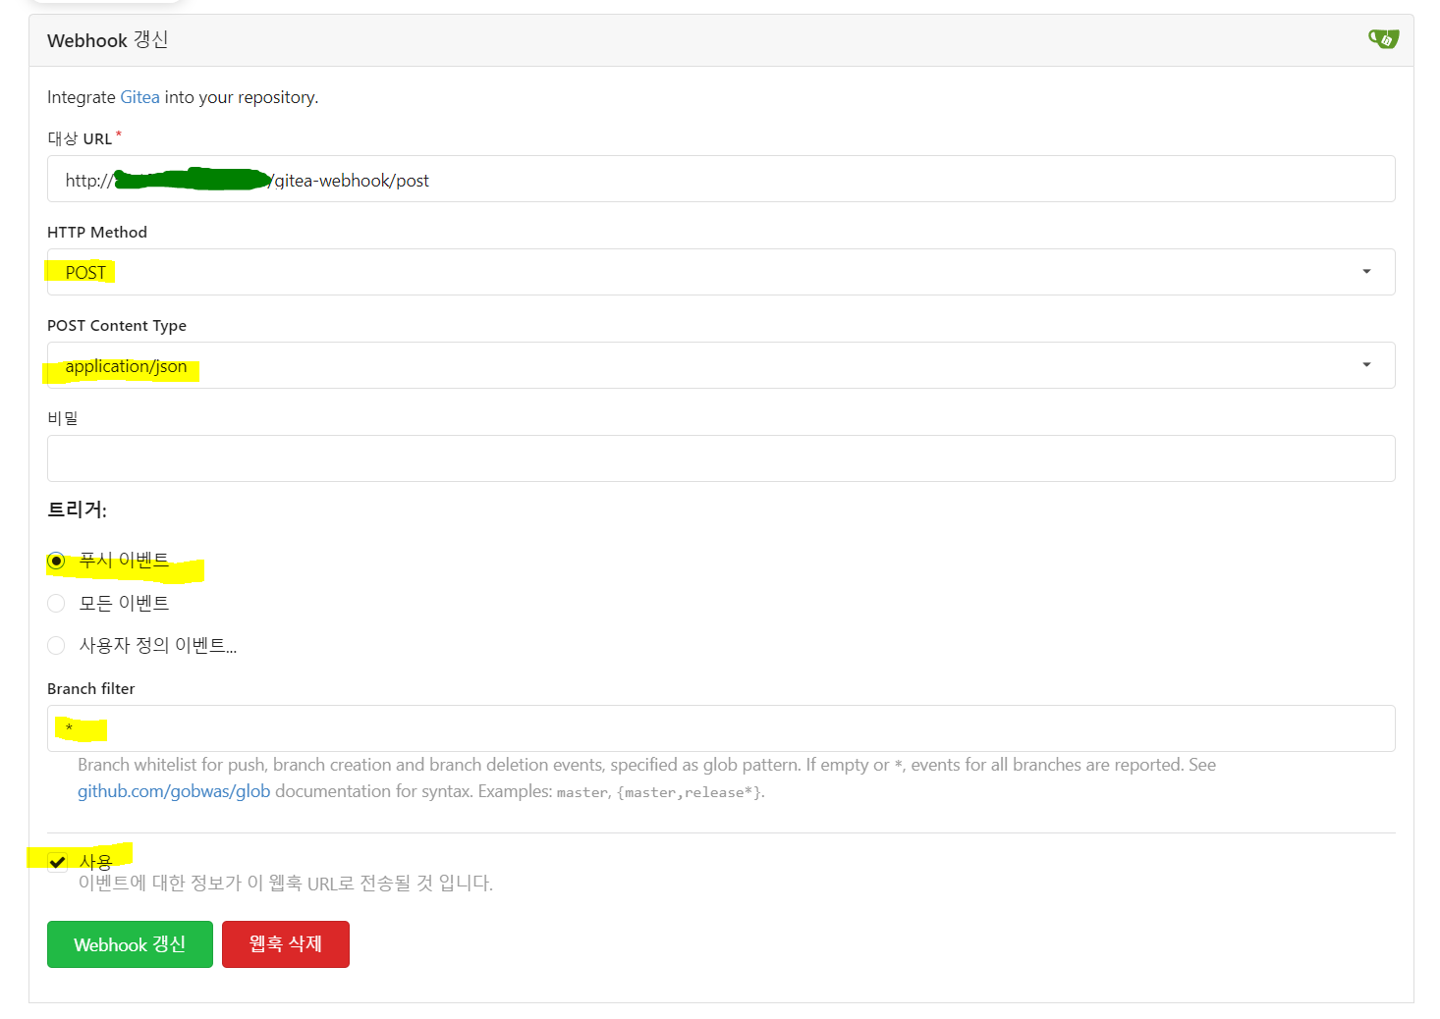This screenshot has width=1440, height=1019.
Task: Select the 푸시 이벤트 radio button
Action: [x=56, y=561]
